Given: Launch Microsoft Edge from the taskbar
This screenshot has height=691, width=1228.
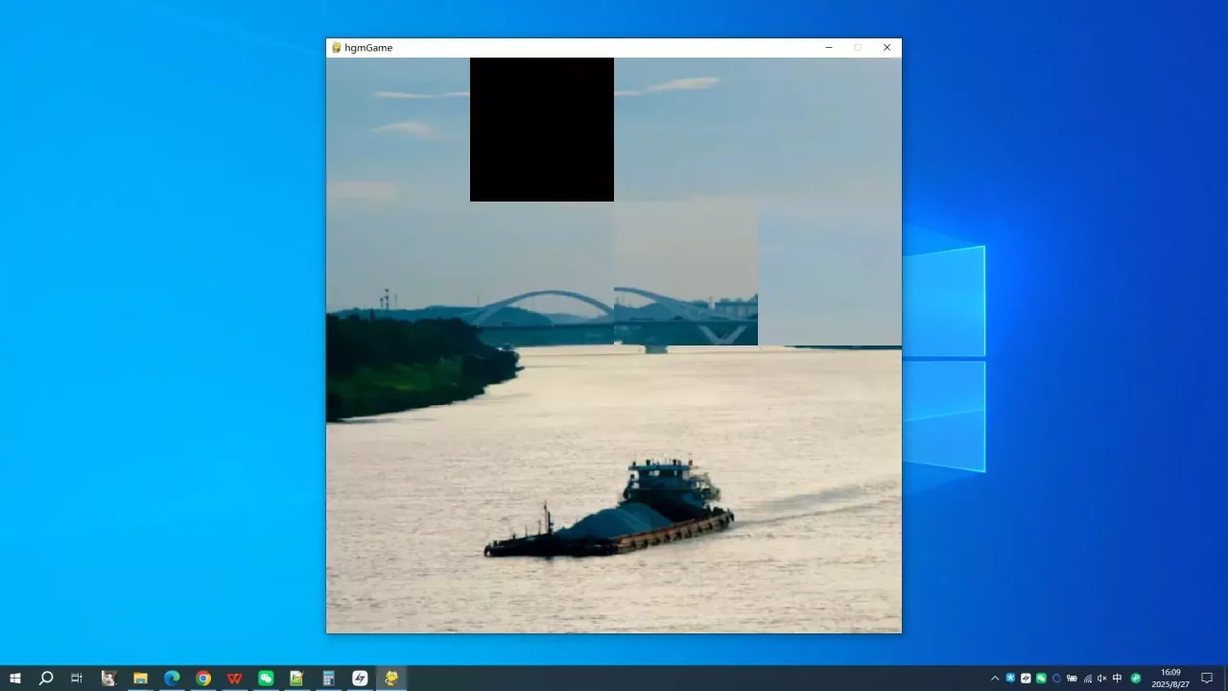Looking at the screenshot, I should pos(171,679).
